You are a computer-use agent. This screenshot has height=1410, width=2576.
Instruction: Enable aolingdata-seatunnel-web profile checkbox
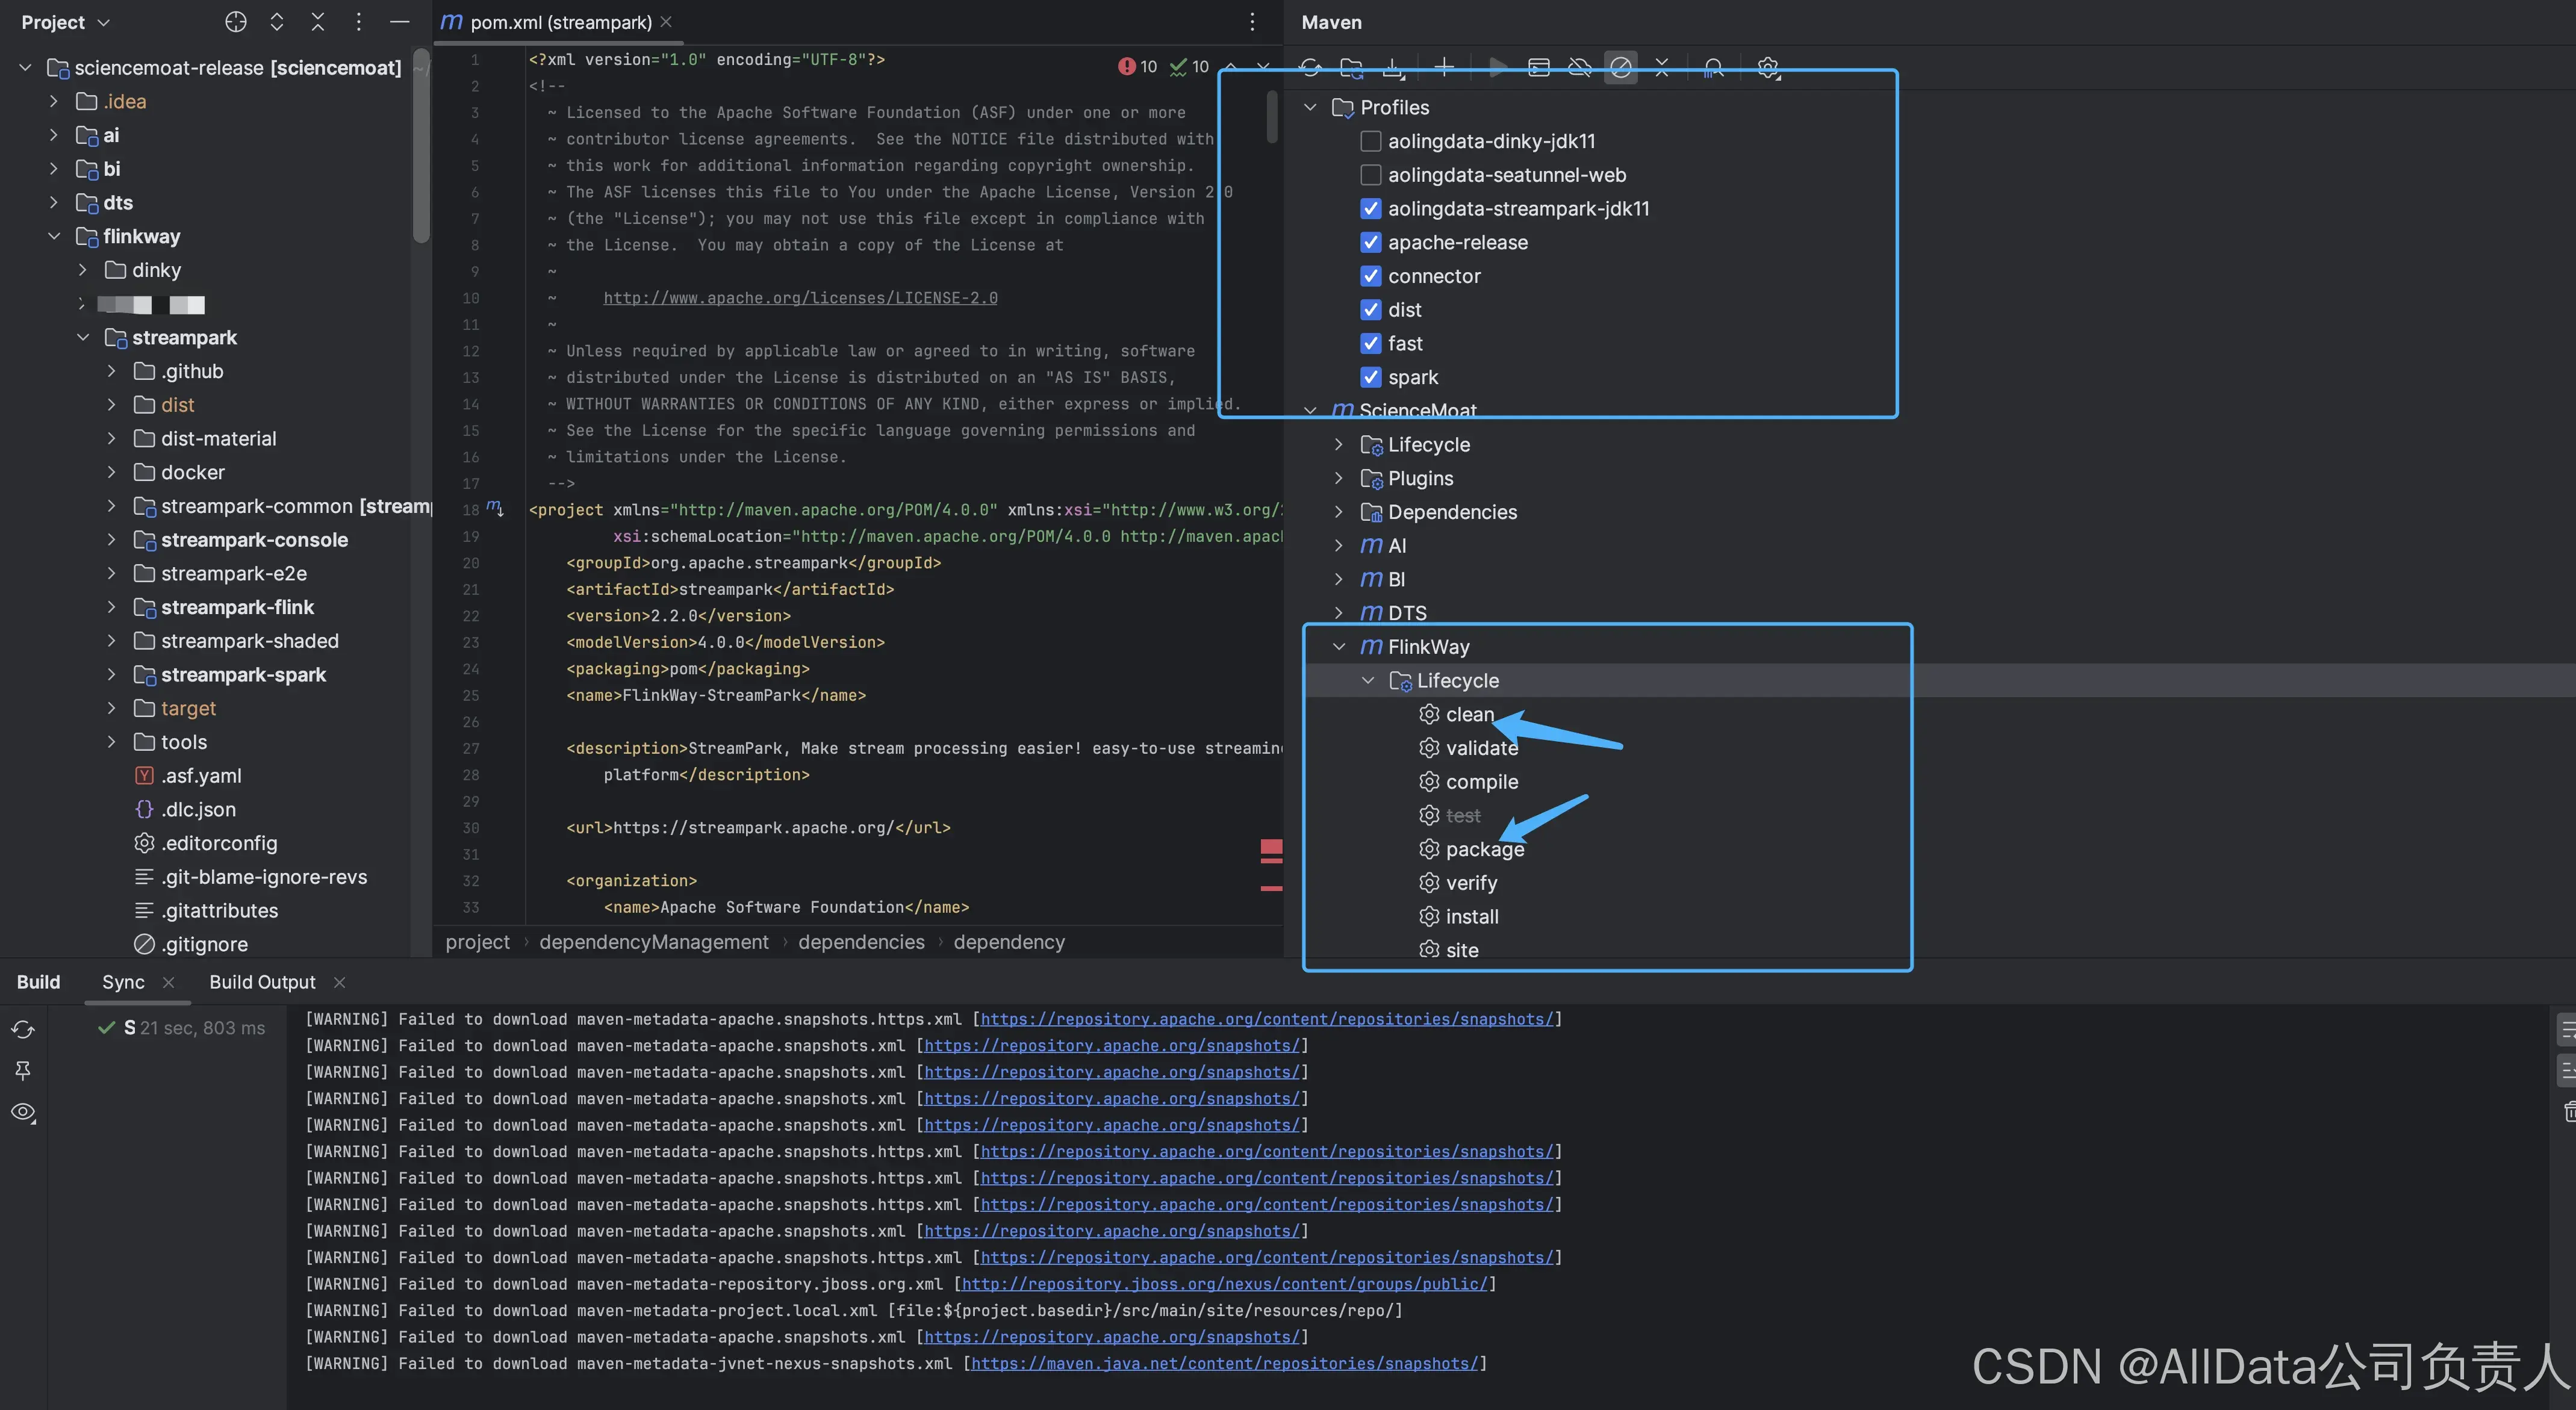pos(1371,175)
